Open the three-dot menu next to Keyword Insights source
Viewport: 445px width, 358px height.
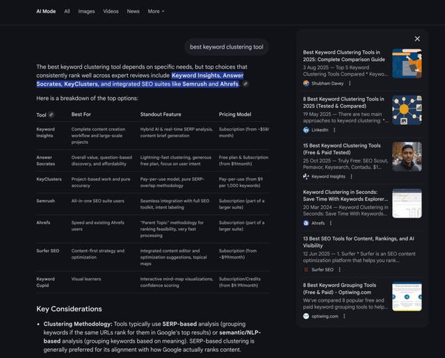(x=351, y=177)
